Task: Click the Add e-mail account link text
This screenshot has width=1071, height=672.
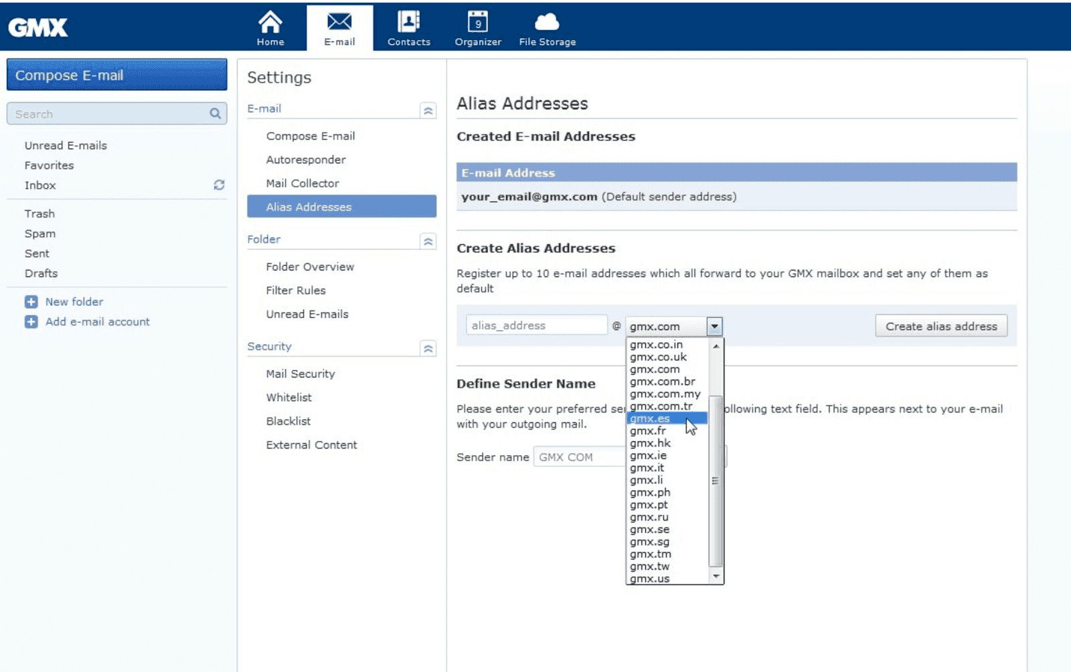Action: [x=98, y=322]
